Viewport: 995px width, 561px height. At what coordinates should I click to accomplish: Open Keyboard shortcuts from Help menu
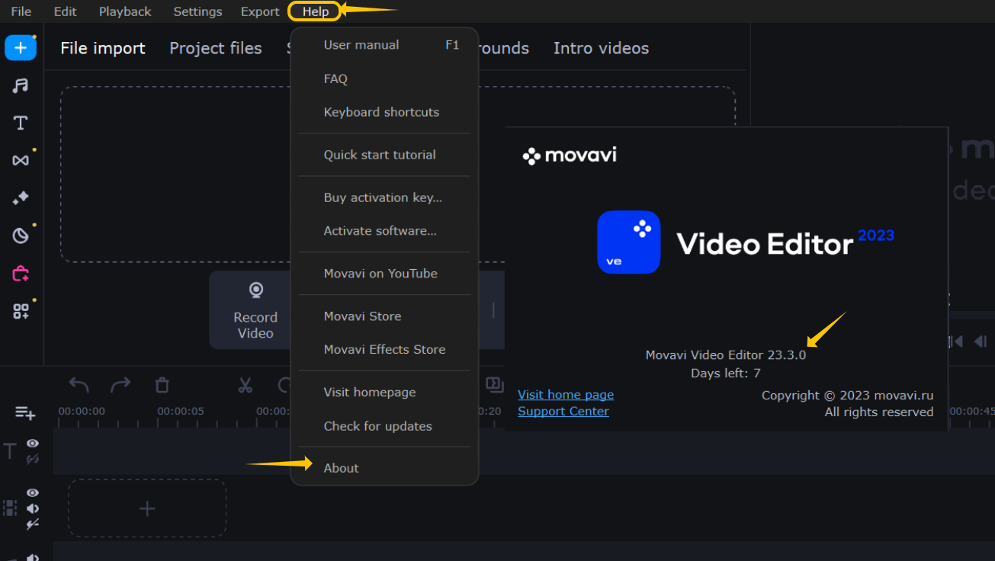point(384,112)
